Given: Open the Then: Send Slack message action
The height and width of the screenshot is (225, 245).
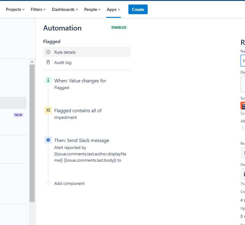Looking at the screenshot, I should coord(82,141).
